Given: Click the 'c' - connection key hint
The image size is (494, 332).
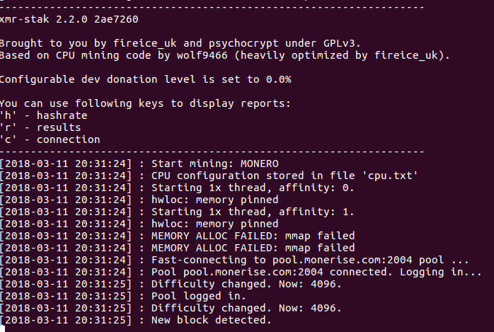Looking at the screenshot, I should point(50,139).
